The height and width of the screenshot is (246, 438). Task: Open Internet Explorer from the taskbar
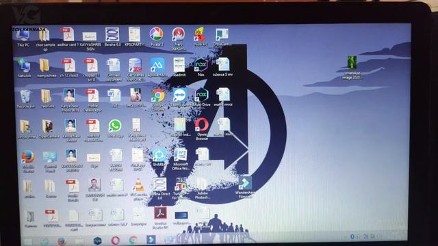(44, 241)
